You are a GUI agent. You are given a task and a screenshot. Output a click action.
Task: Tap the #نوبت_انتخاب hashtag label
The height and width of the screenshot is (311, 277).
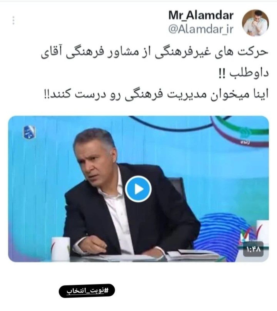87,290
